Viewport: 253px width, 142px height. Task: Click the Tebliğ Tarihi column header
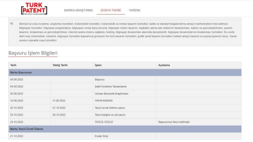click(x=60, y=65)
